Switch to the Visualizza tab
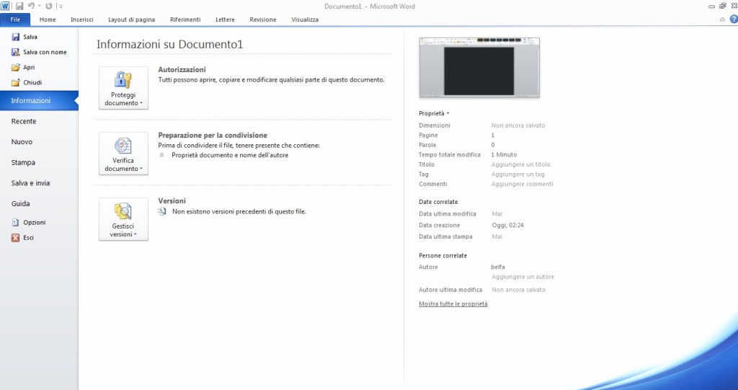The width and height of the screenshot is (738, 390). (x=305, y=19)
